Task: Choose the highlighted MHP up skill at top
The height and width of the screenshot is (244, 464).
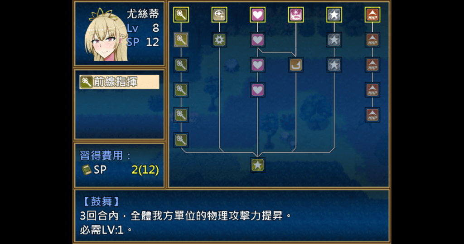Action: [372, 15]
